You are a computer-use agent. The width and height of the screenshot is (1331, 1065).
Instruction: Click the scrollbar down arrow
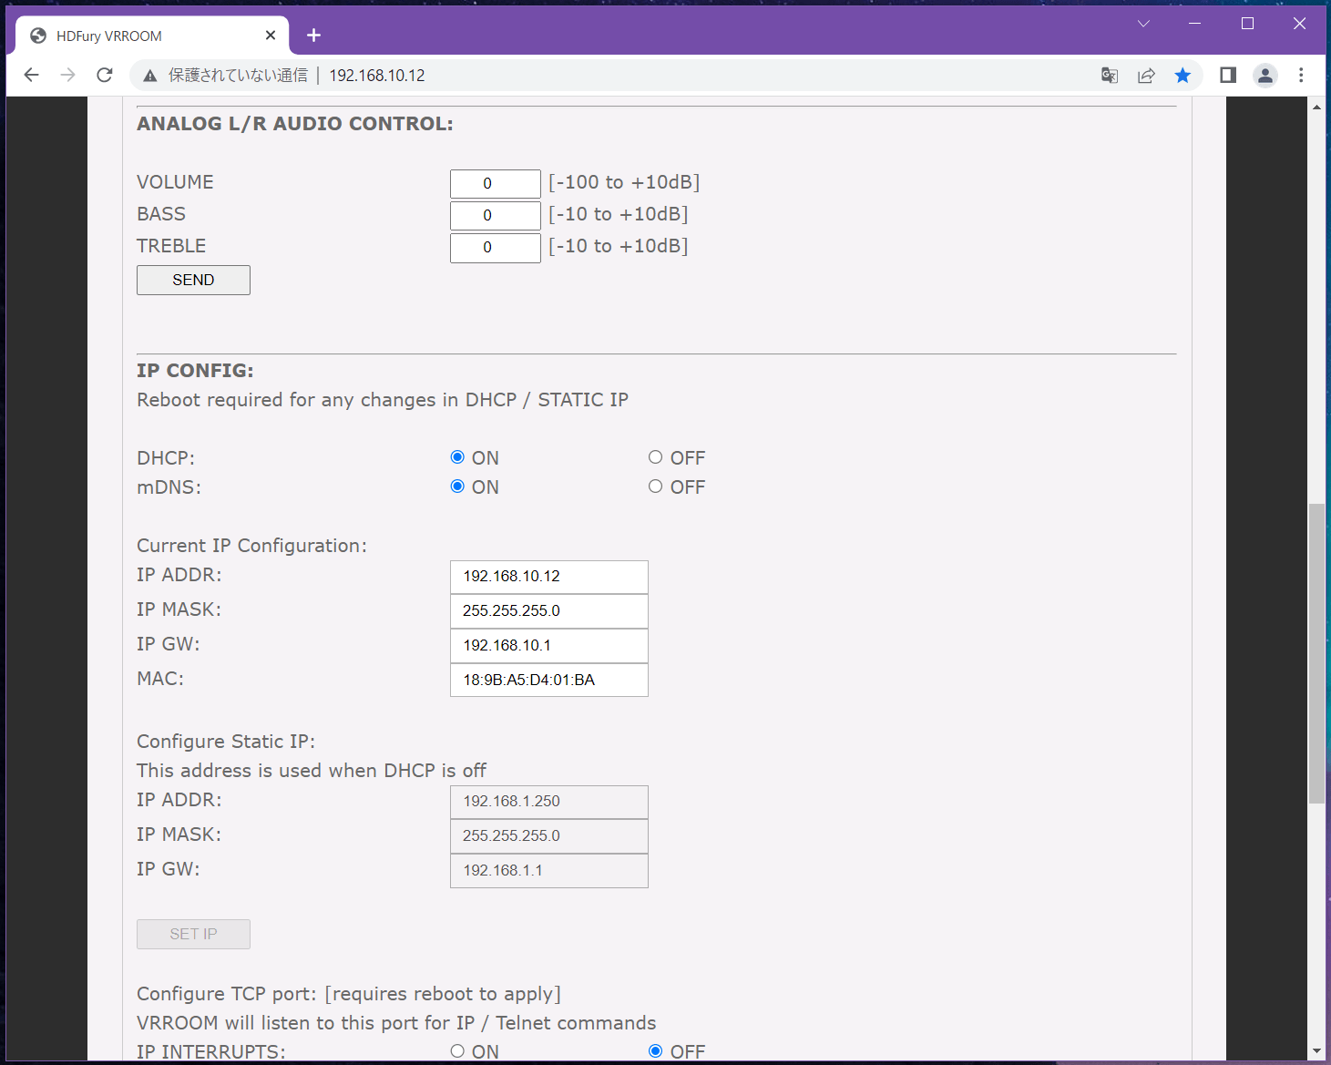point(1316,1051)
